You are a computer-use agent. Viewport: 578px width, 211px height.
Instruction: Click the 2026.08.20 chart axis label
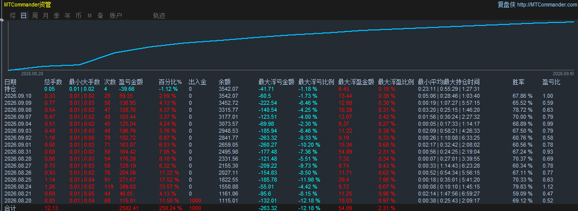(x=32, y=74)
